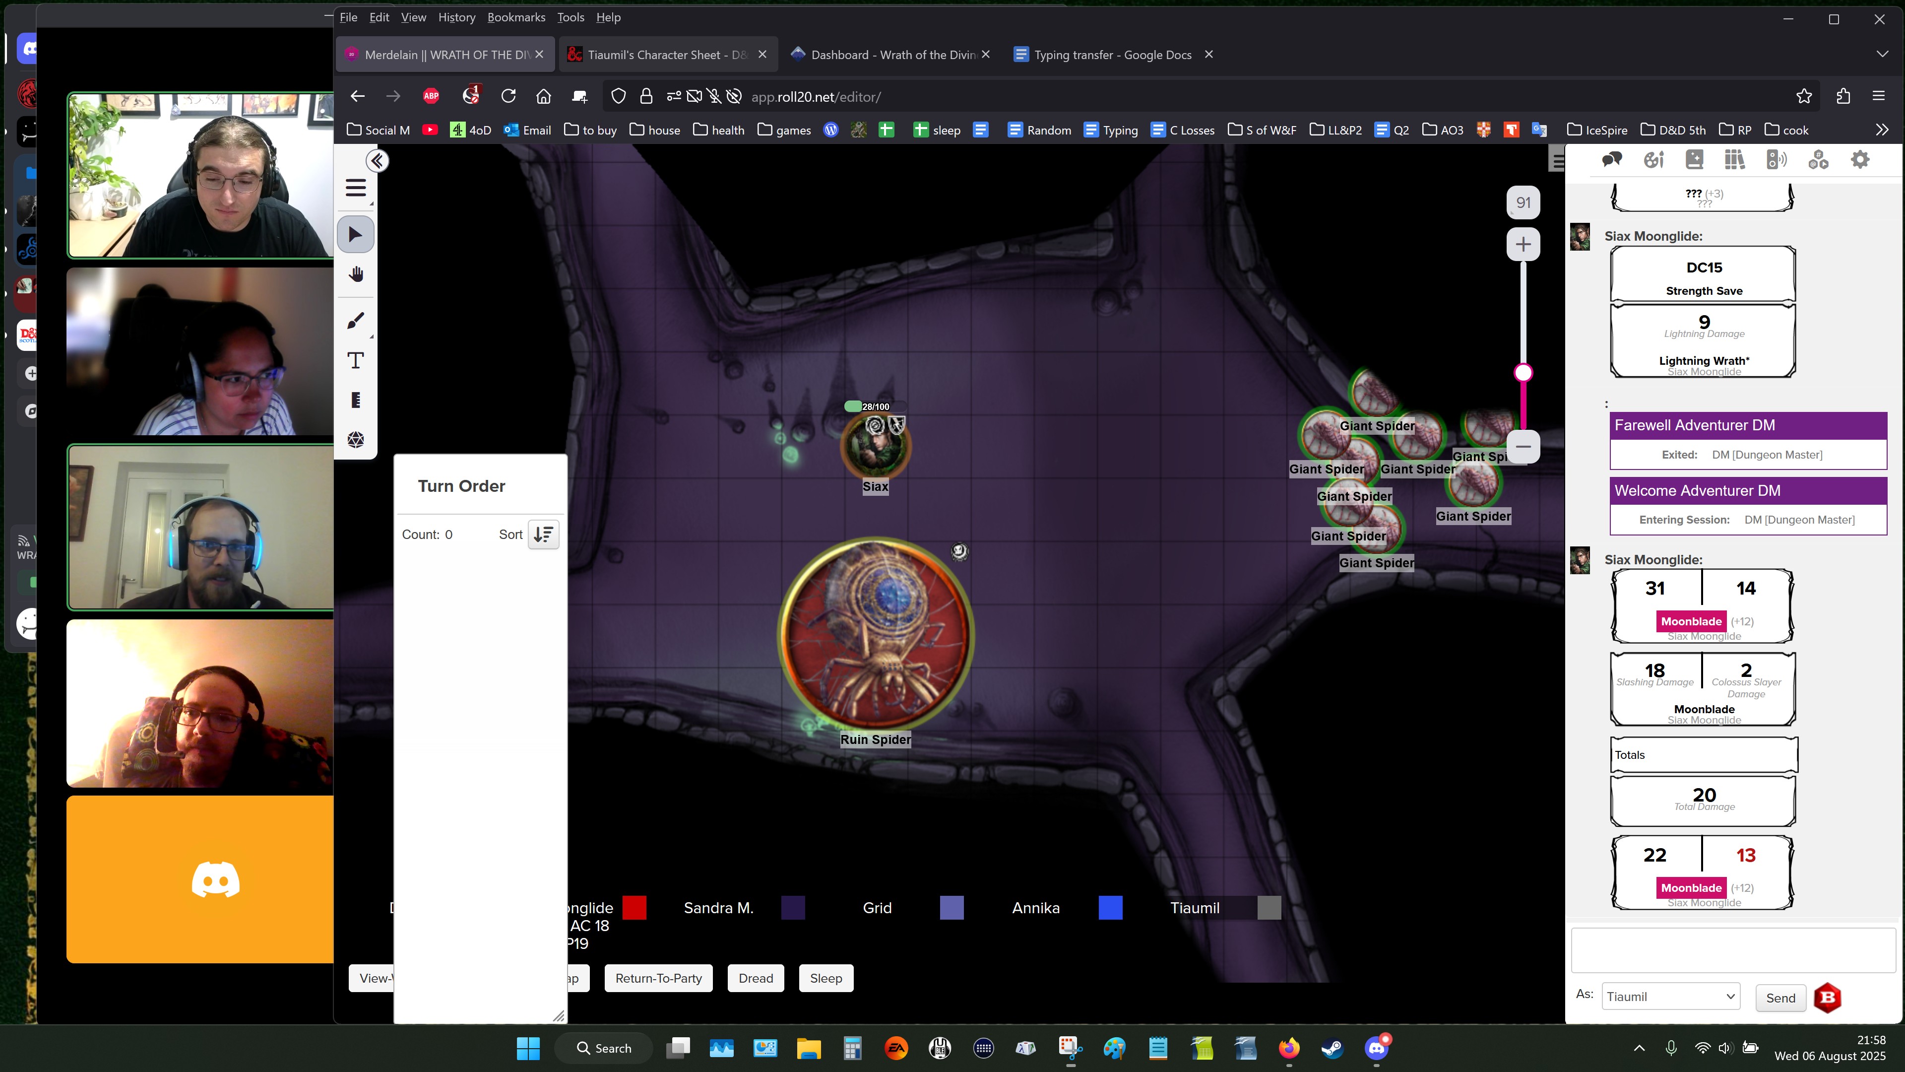Open the Journal tab in sidebar
The height and width of the screenshot is (1072, 1905).
[1694, 159]
